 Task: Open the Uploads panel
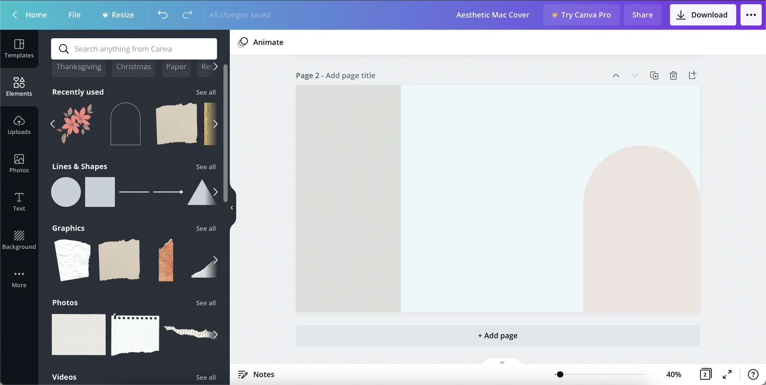click(19, 125)
